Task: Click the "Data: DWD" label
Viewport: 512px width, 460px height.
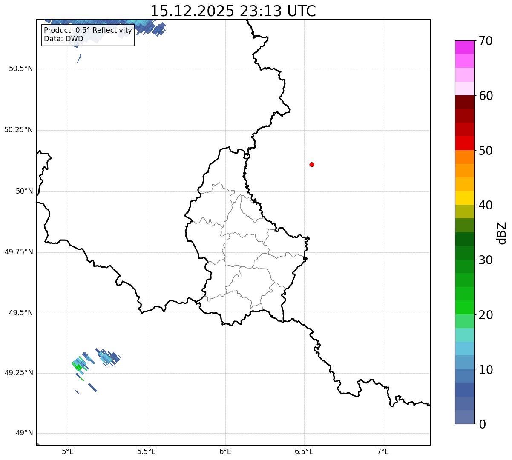Action: [63, 39]
